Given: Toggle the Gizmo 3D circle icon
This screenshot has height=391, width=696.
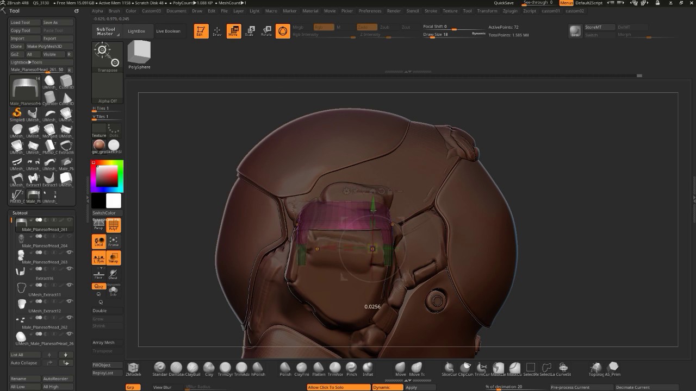Looking at the screenshot, I should (x=283, y=31).
